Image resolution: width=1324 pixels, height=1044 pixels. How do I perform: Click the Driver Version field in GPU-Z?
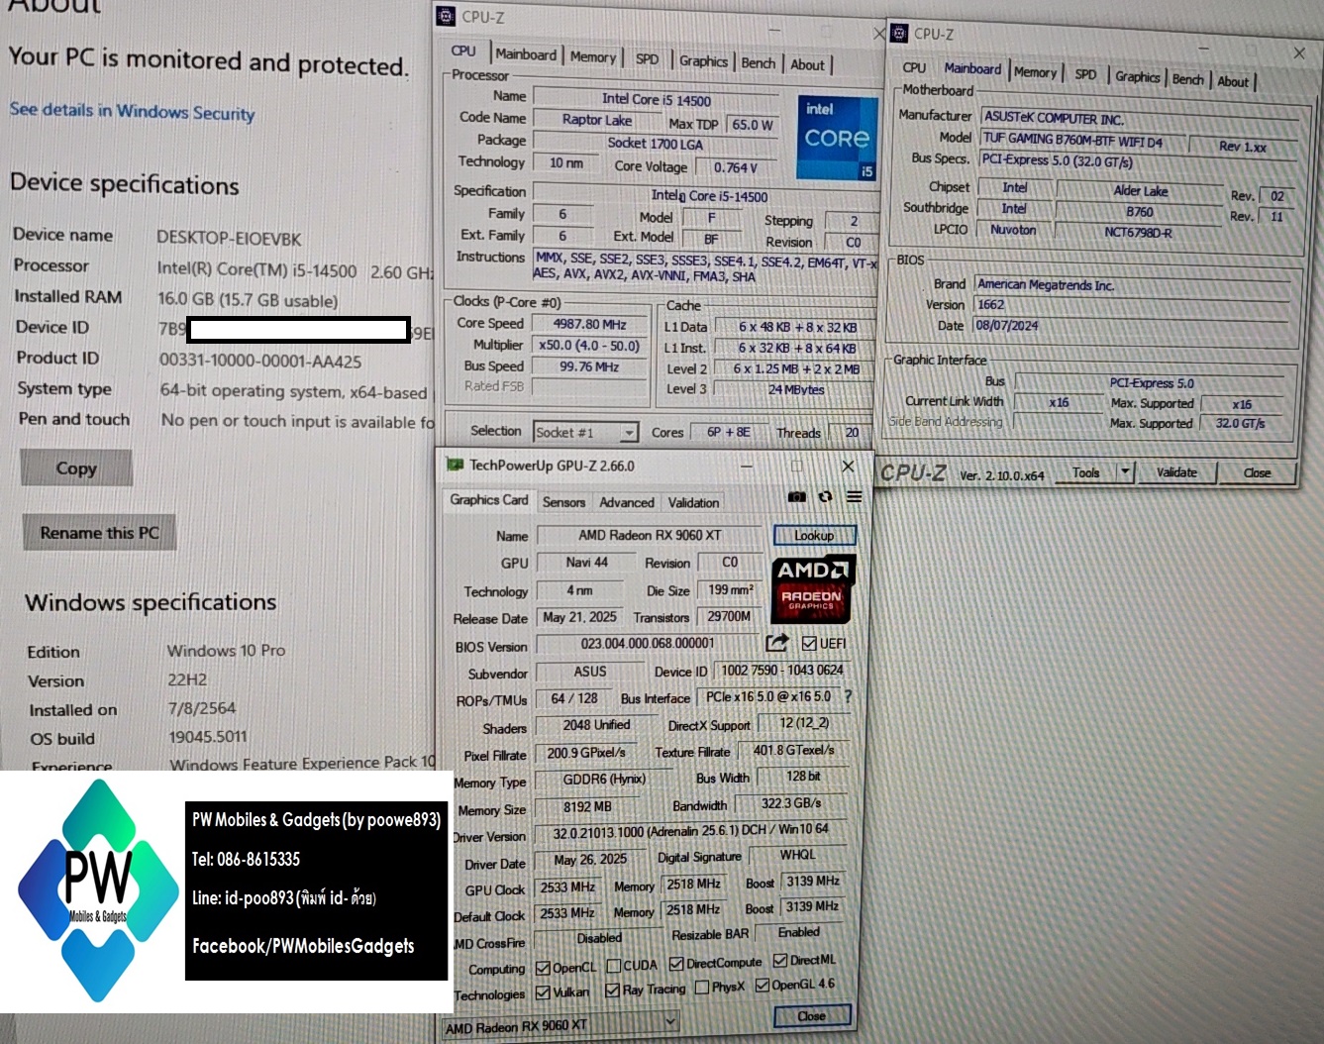[x=690, y=831]
